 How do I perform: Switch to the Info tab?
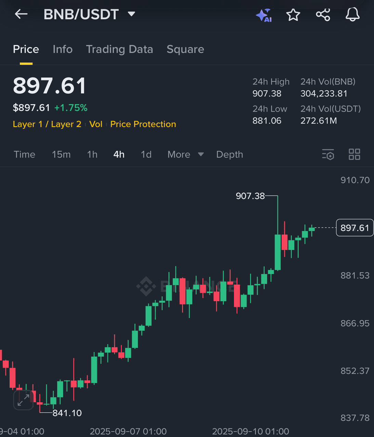62,49
